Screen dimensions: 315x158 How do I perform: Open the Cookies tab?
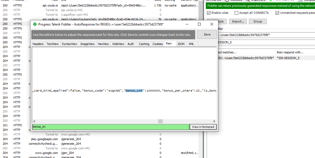tap(157, 44)
